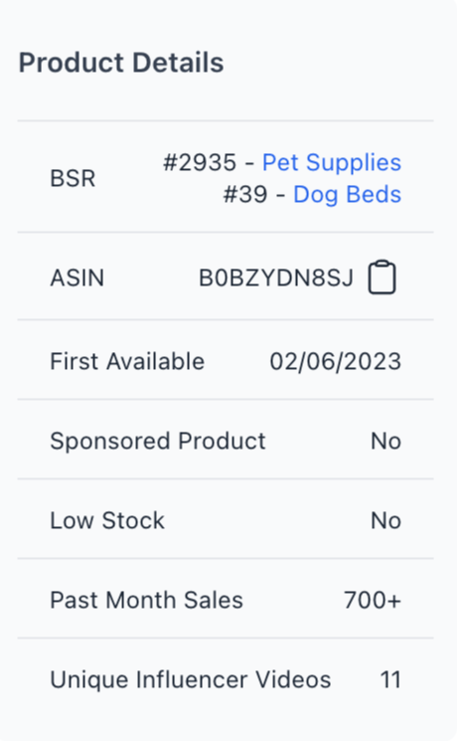Viewport: 457px width, 741px height.
Task: Select the 700+ sales value
Action: tap(373, 600)
